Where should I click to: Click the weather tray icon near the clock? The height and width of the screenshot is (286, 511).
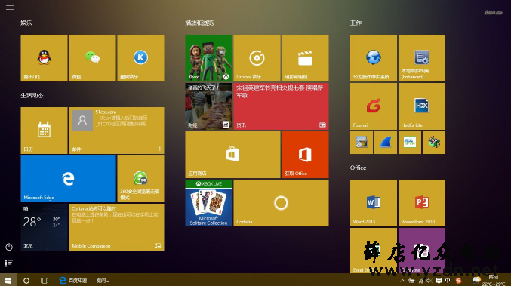pos(476,280)
